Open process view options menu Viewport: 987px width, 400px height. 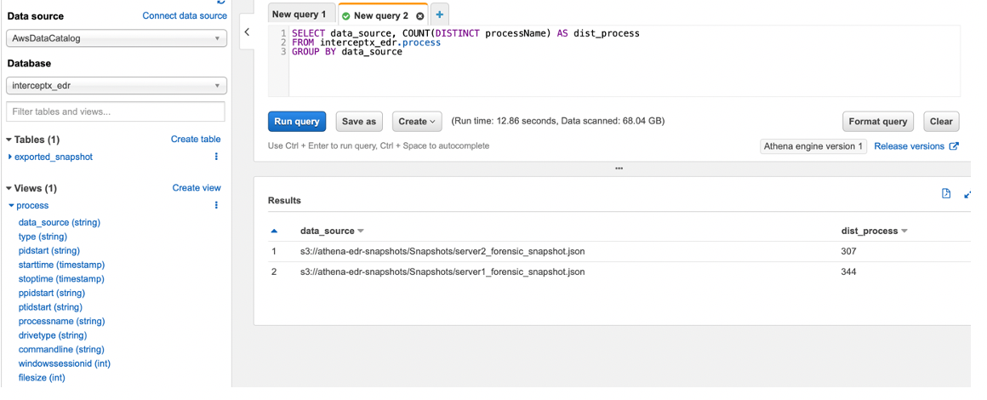click(x=216, y=205)
